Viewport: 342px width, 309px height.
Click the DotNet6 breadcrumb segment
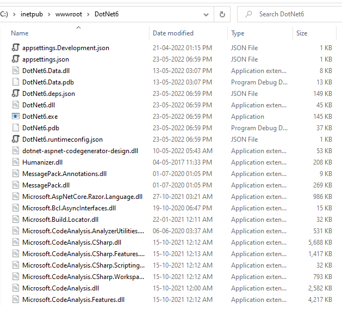[x=107, y=14]
